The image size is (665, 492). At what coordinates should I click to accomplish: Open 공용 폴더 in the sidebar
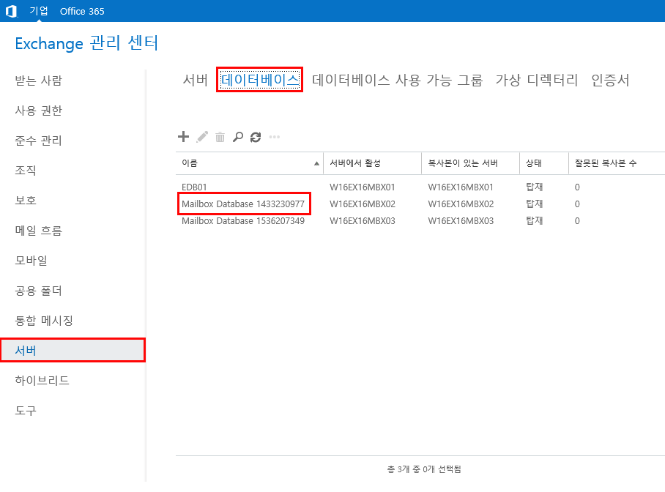click(x=39, y=291)
